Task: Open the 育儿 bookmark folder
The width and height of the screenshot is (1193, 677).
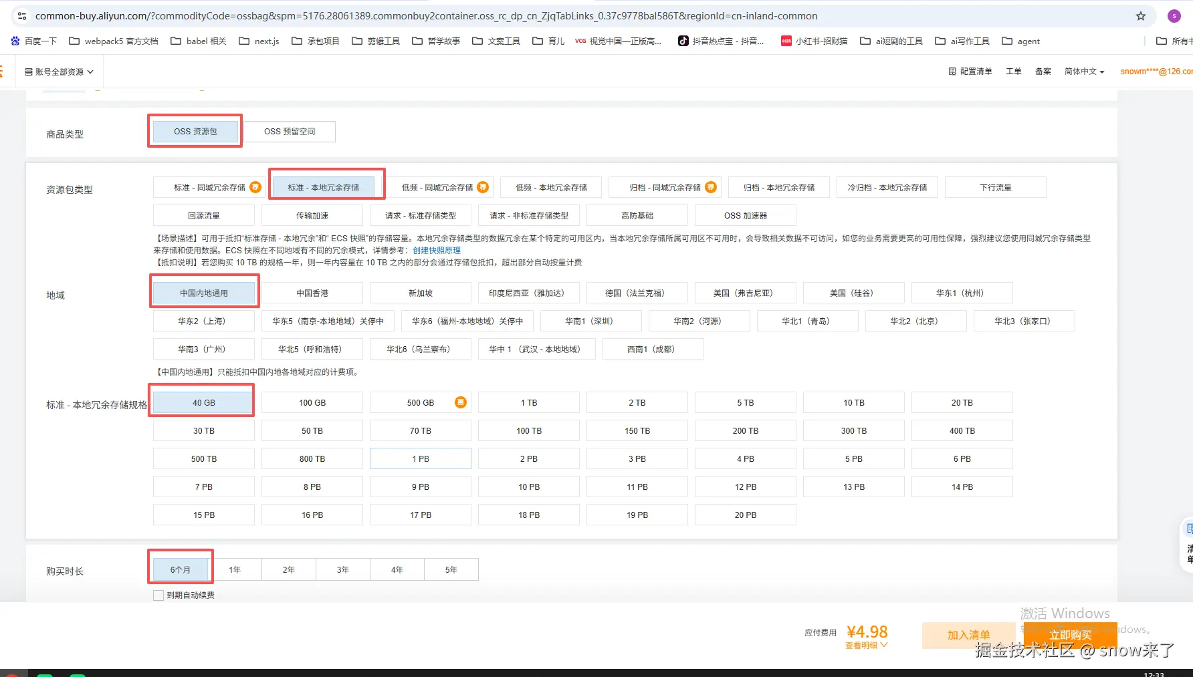Action: (x=548, y=41)
